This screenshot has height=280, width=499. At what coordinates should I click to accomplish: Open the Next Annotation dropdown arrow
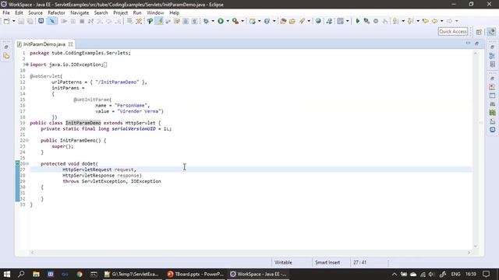[x=403, y=21]
